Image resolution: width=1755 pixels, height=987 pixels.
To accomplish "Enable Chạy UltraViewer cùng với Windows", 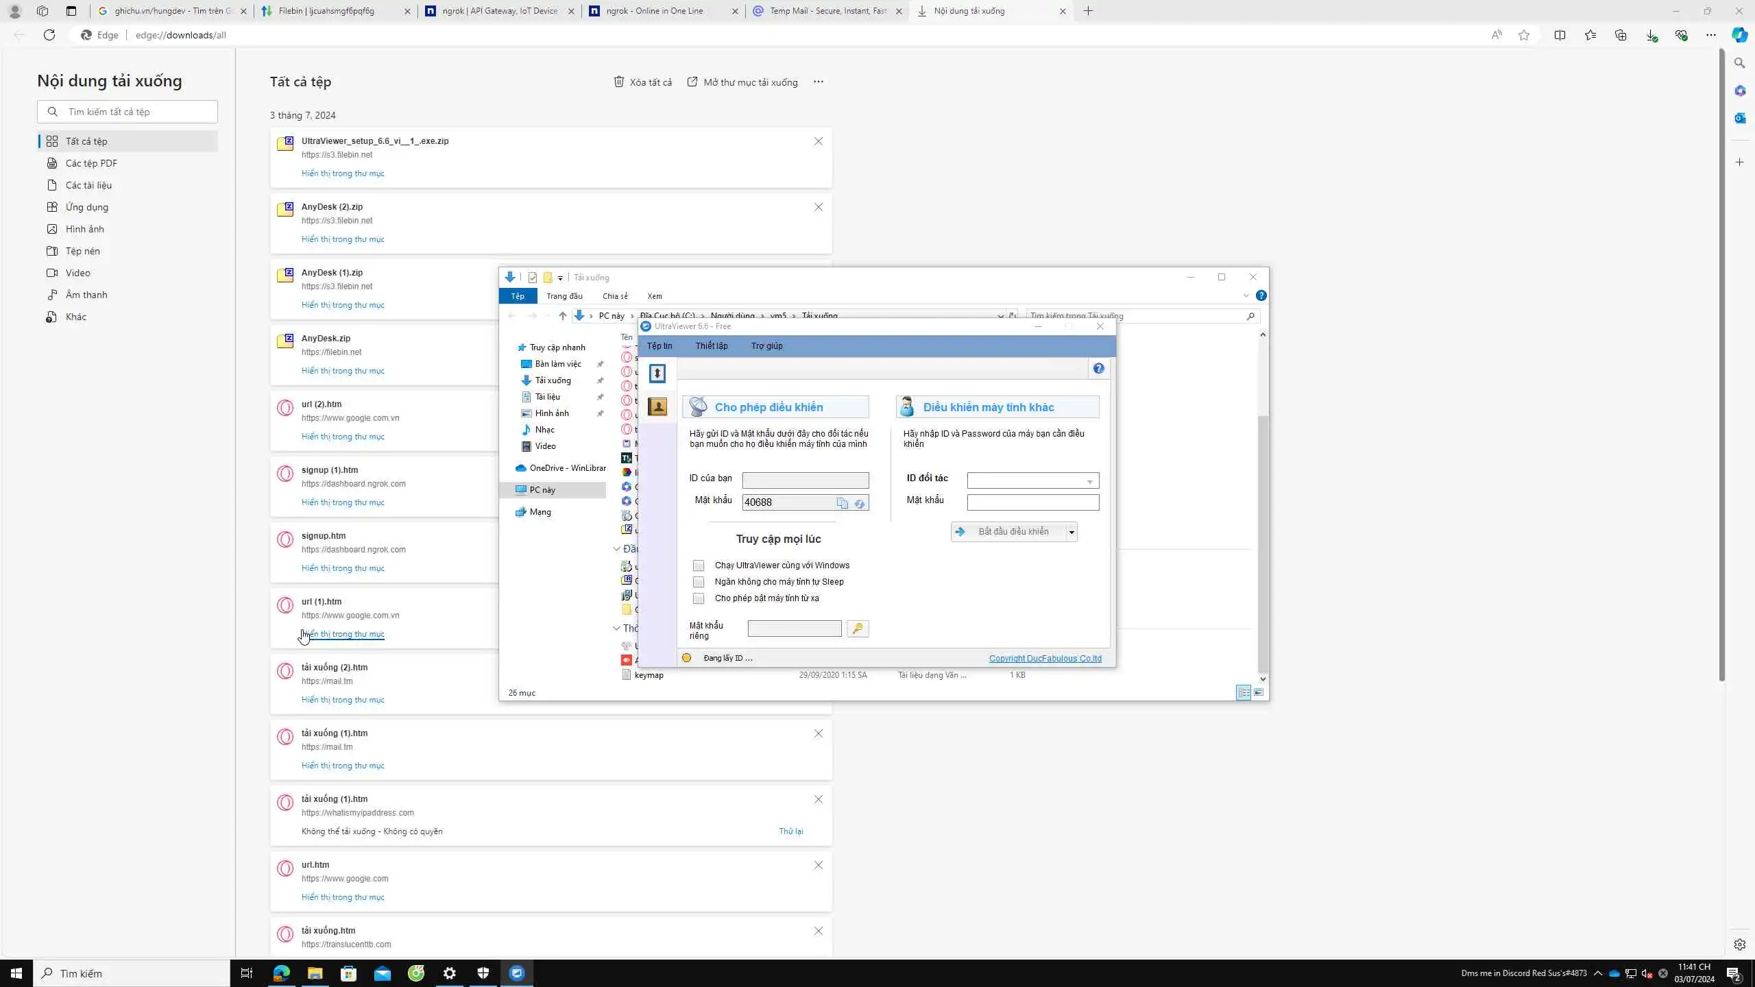I will [x=698, y=565].
